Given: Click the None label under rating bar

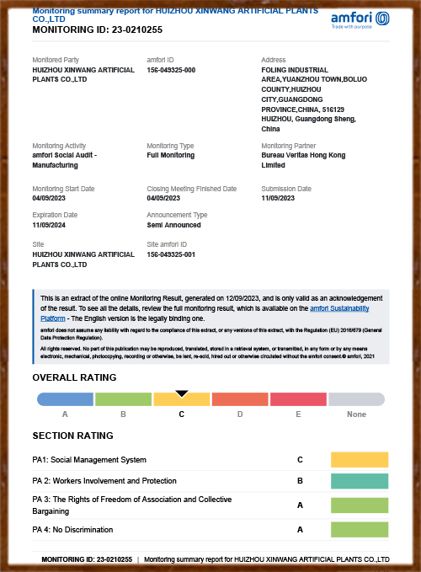Looking at the screenshot, I should (356, 414).
